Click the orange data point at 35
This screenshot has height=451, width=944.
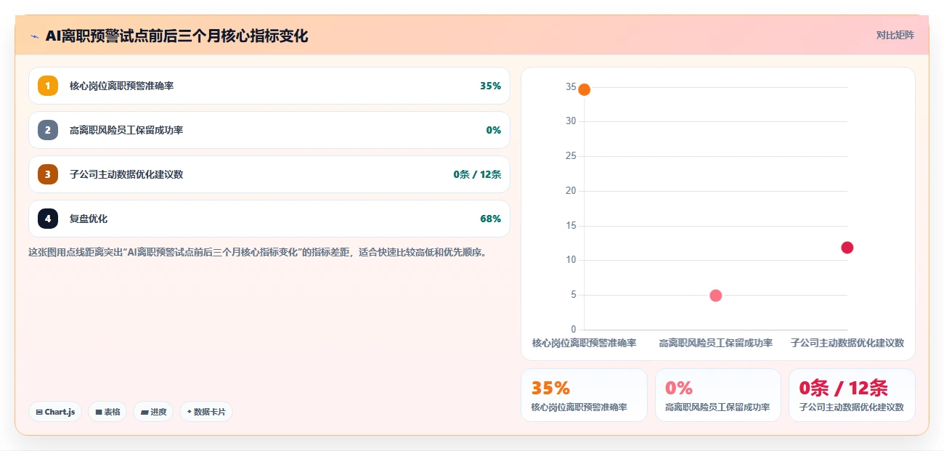tap(584, 89)
